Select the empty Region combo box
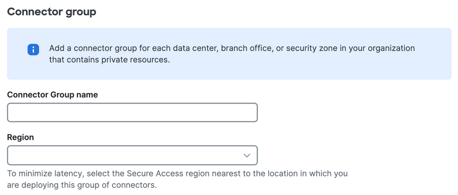This screenshot has width=458, height=195. click(x=132, y=155)
